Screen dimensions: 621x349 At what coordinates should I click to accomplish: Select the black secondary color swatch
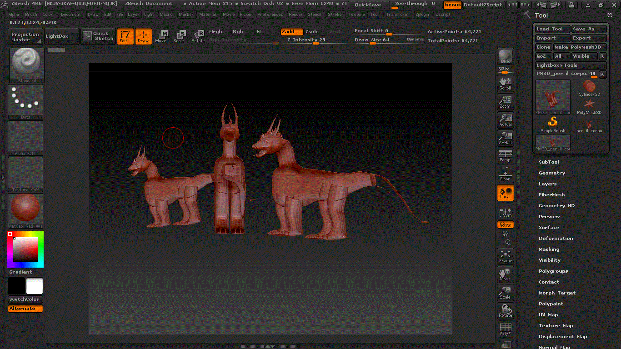coord(16,286)
